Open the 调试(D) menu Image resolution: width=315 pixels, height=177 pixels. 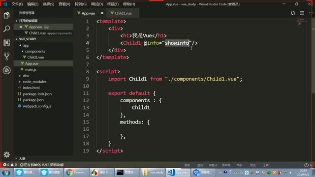point(97,4)
